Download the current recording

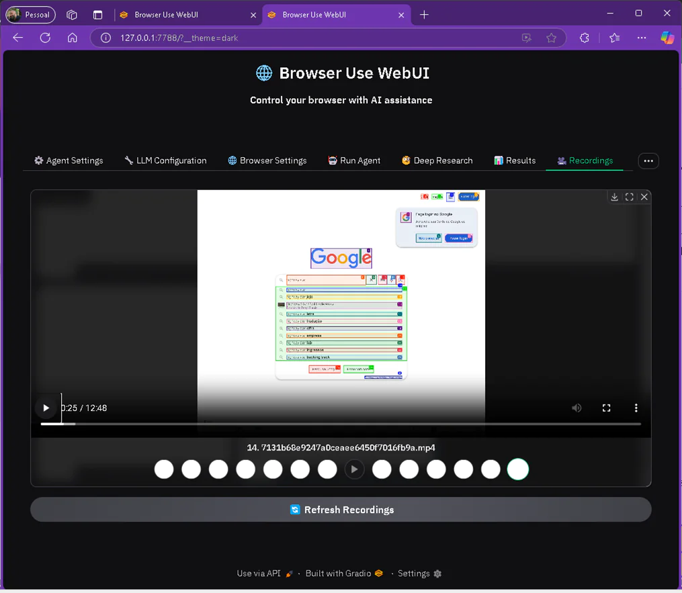[614, 197]
